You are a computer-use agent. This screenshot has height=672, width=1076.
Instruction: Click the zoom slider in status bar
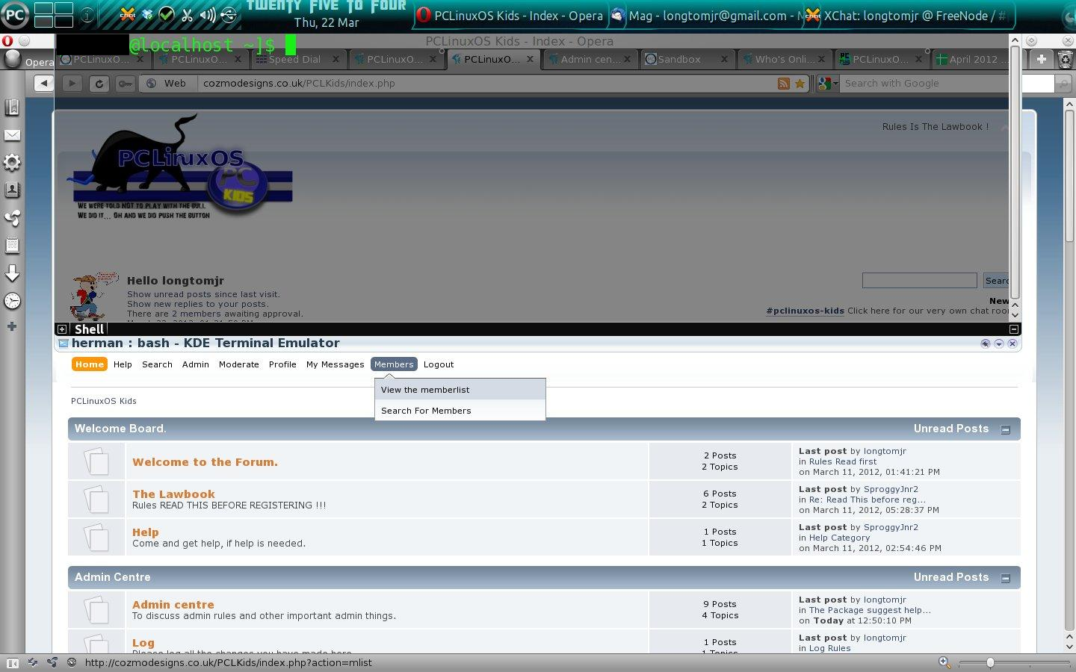[x=1014, y=662]
